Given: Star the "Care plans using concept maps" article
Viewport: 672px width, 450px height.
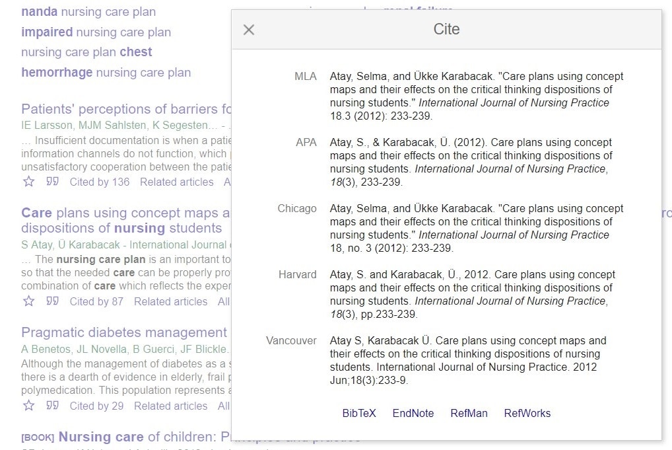Looking at the screenshot, I should tap(28, 301).
